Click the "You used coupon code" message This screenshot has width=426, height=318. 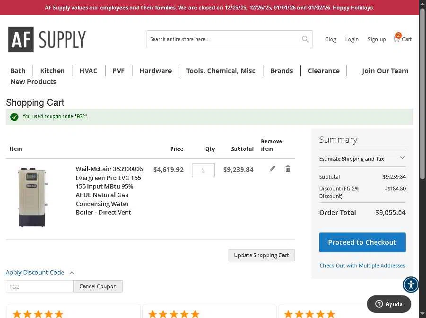[55, 117]
